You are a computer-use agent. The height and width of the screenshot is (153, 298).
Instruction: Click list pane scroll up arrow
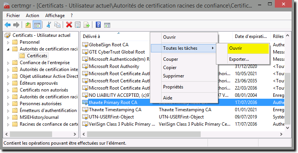pyautogui.click(x=287, y=36)
